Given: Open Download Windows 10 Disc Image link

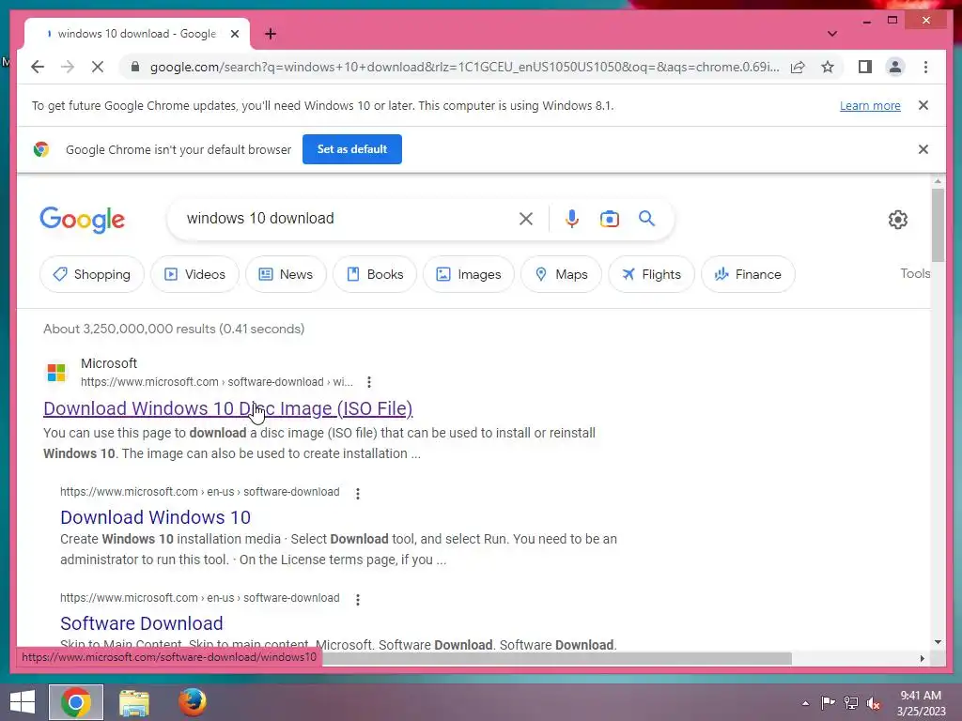Looking at the screenshot, I should 227,408.
